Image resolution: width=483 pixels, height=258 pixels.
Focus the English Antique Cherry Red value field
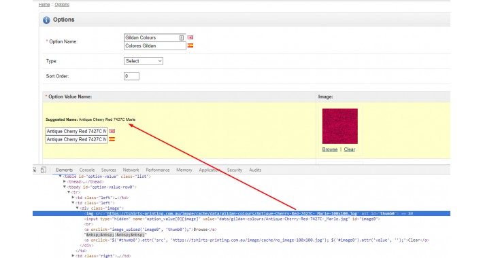(76, 131)
